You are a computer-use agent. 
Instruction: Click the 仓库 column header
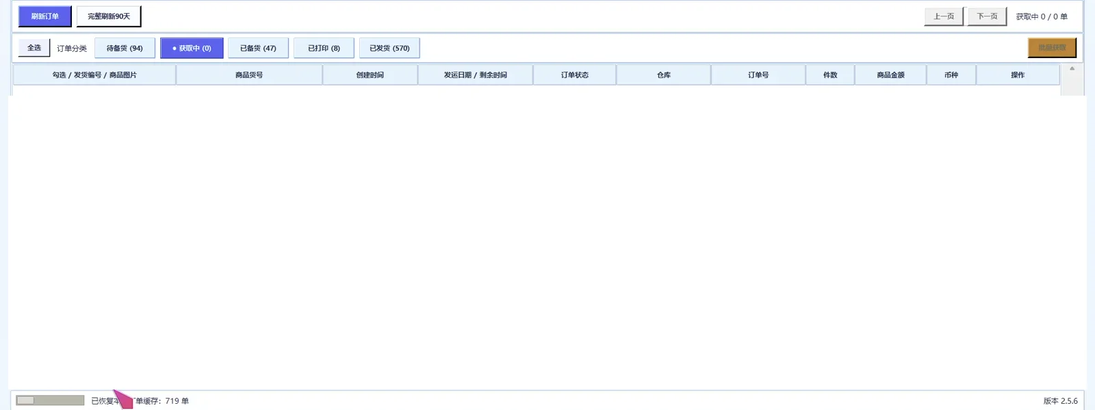click(664, 74)
